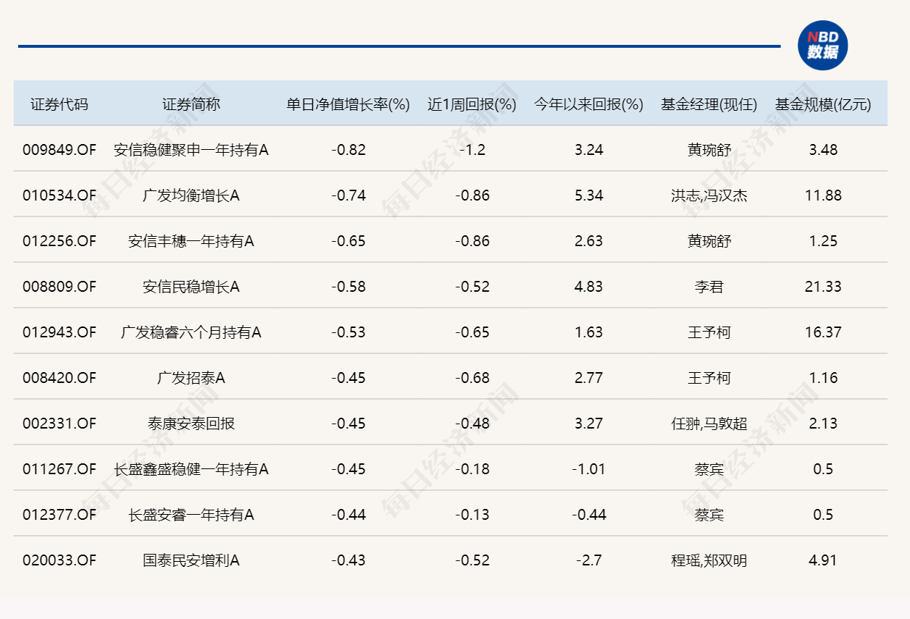This screenshot has width=910, height=619.
Task: Select fund name 长盛安睿一年持有A
Action: point(191,515)
